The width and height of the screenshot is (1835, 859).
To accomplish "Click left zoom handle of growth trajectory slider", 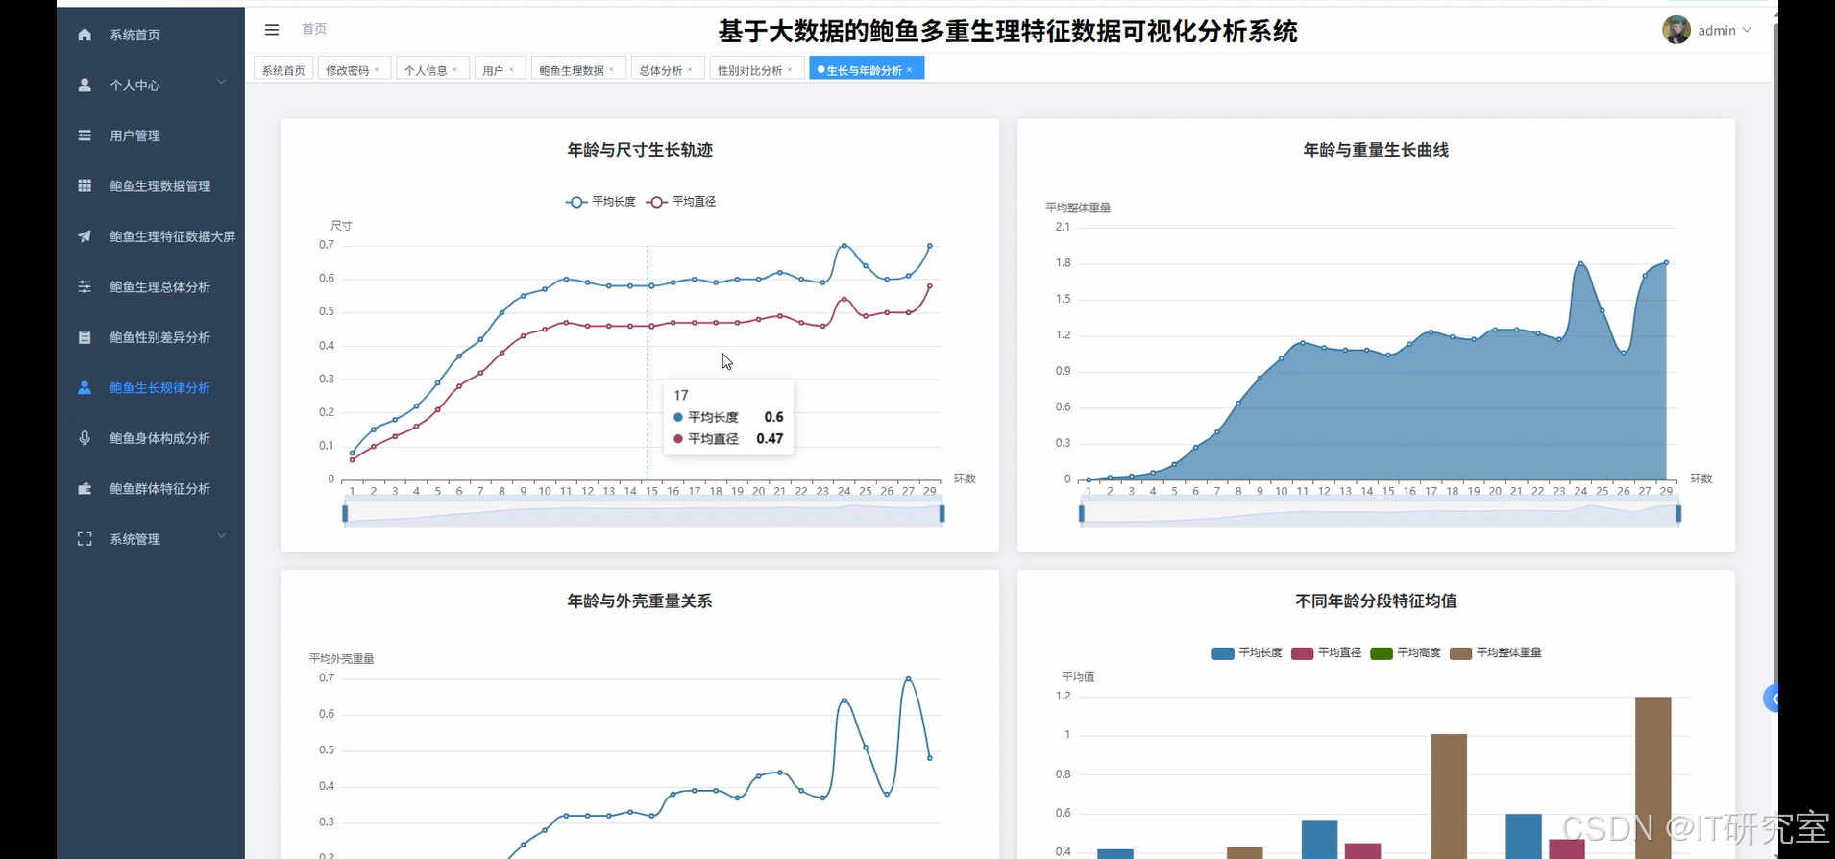I will click(x=345, y=514).
